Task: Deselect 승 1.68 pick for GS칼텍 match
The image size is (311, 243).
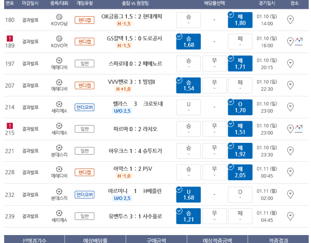Action: (x=188, y=41)
